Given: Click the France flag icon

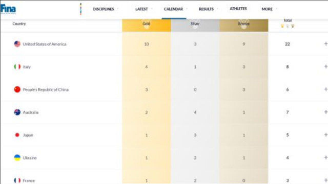Looking at the screenshot, I should (x=17, y=180).
